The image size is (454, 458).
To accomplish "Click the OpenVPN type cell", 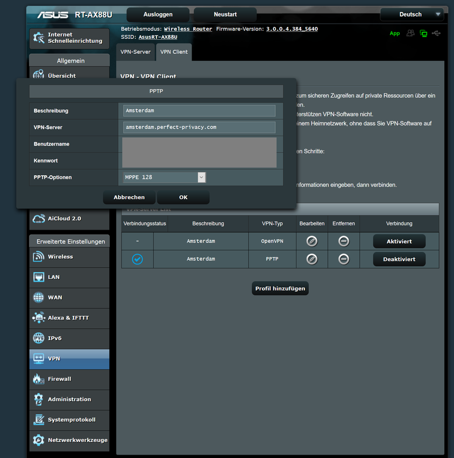I will tap(272, 241).
